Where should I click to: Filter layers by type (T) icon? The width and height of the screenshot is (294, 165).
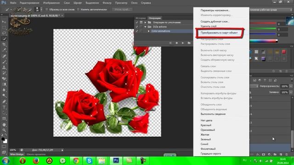pyautogui.click(x=265, y=80)
